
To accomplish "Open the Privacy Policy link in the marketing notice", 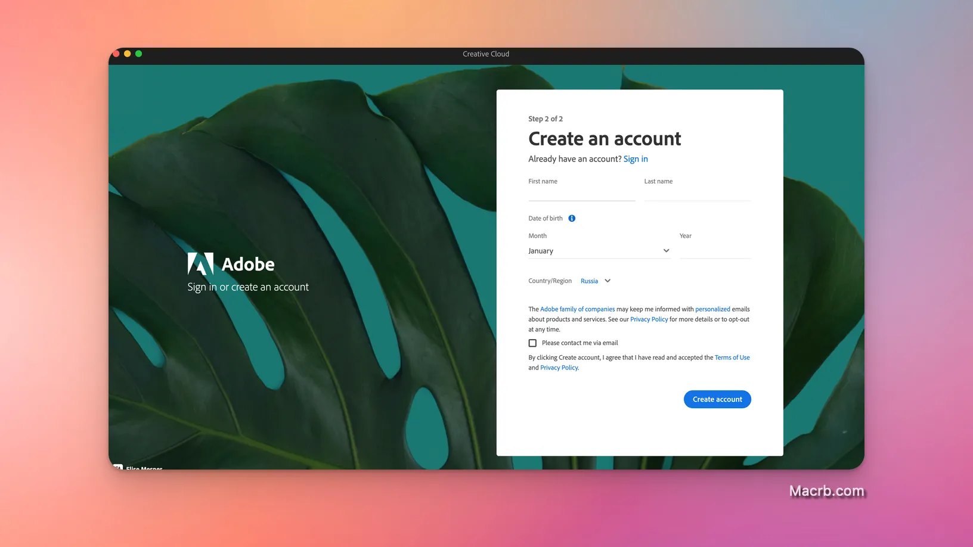I will 649,319.
